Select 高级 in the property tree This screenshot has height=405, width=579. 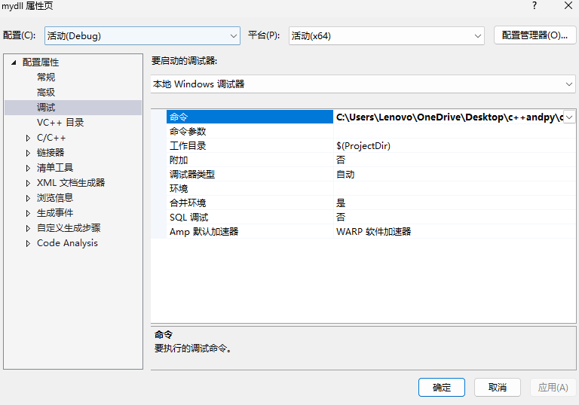pyautogui.click(x=46, y=92)
